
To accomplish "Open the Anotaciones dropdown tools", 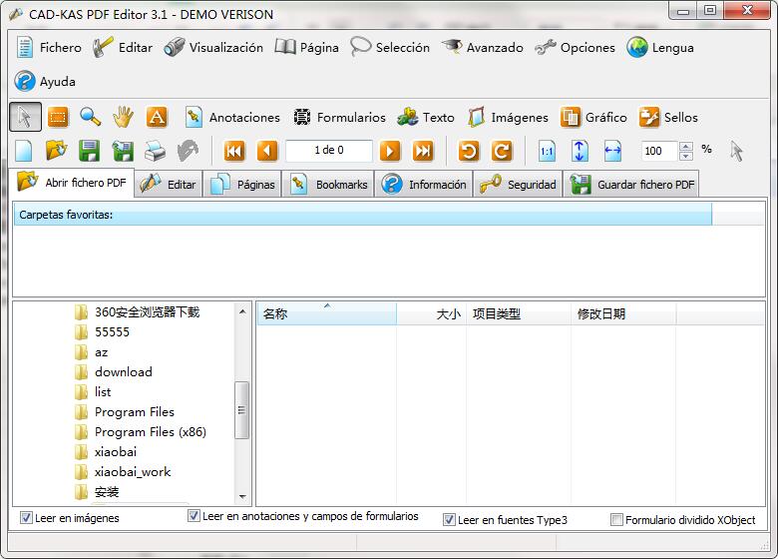I will tap(219, 117).
